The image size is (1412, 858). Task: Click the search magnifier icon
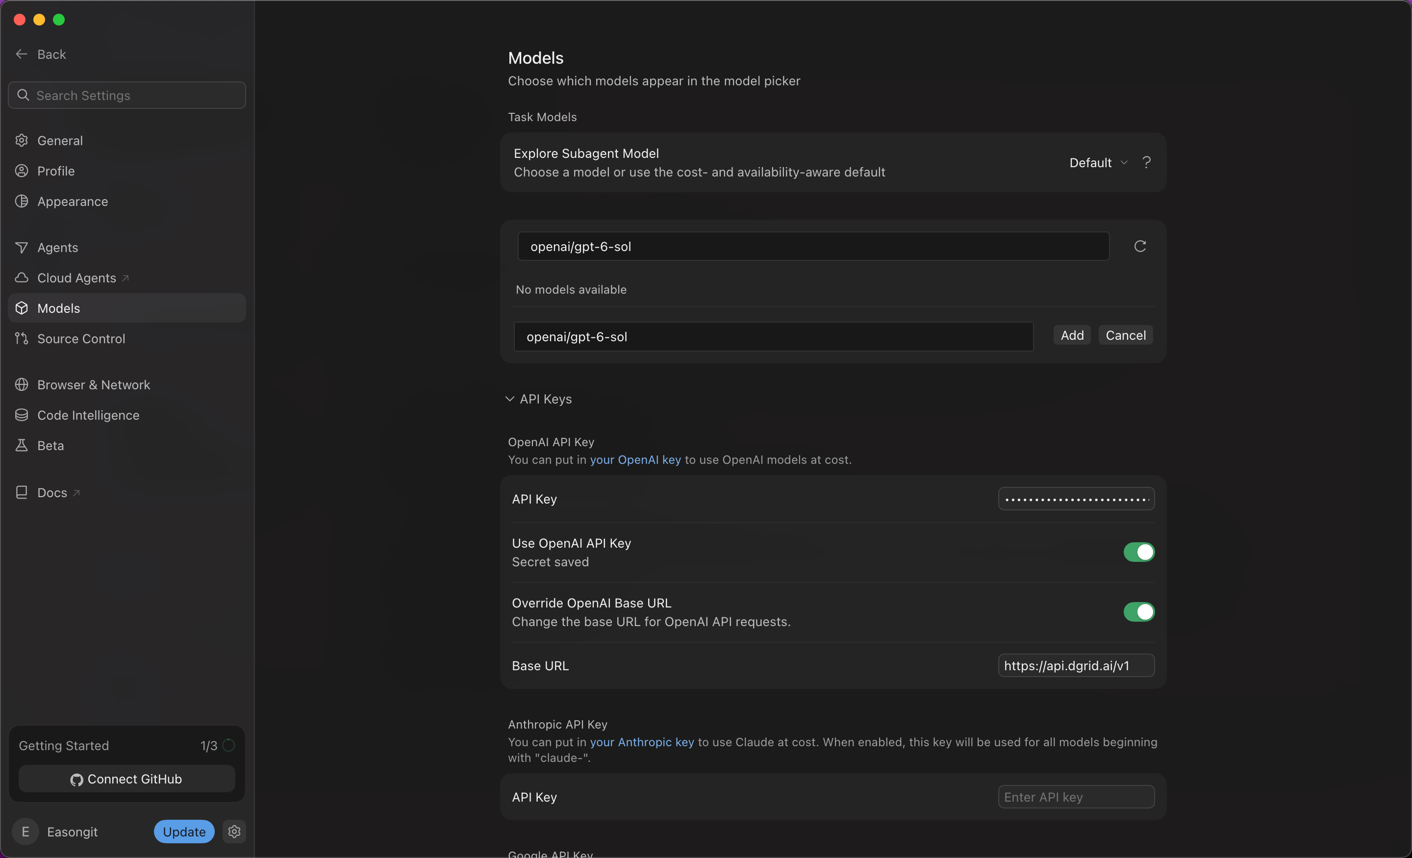point(23,95)
